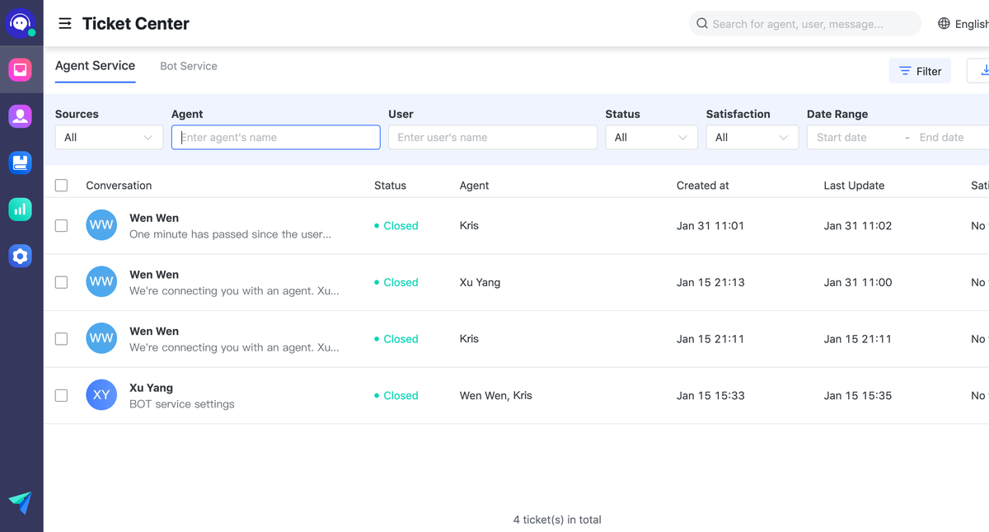Toggle the select-all conversations checkbox
This screenshot has height=532, width=989.
tap(62, 186)
